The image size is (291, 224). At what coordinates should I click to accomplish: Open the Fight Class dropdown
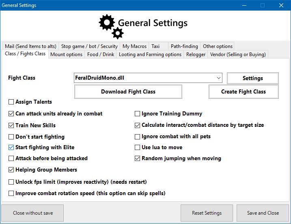coord(219,78)
